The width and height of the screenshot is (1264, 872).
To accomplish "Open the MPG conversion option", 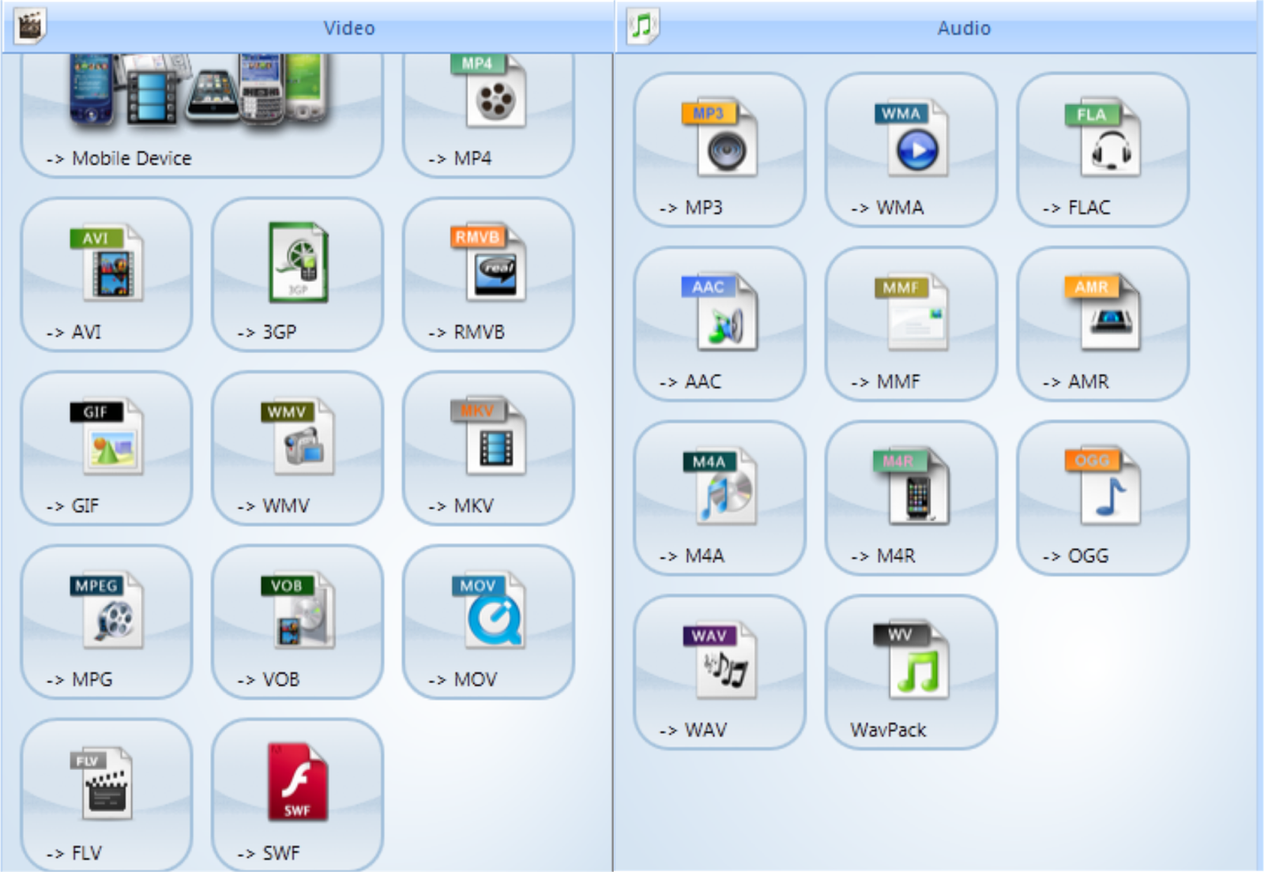I will pyautogui.click(x=107, y=622).
